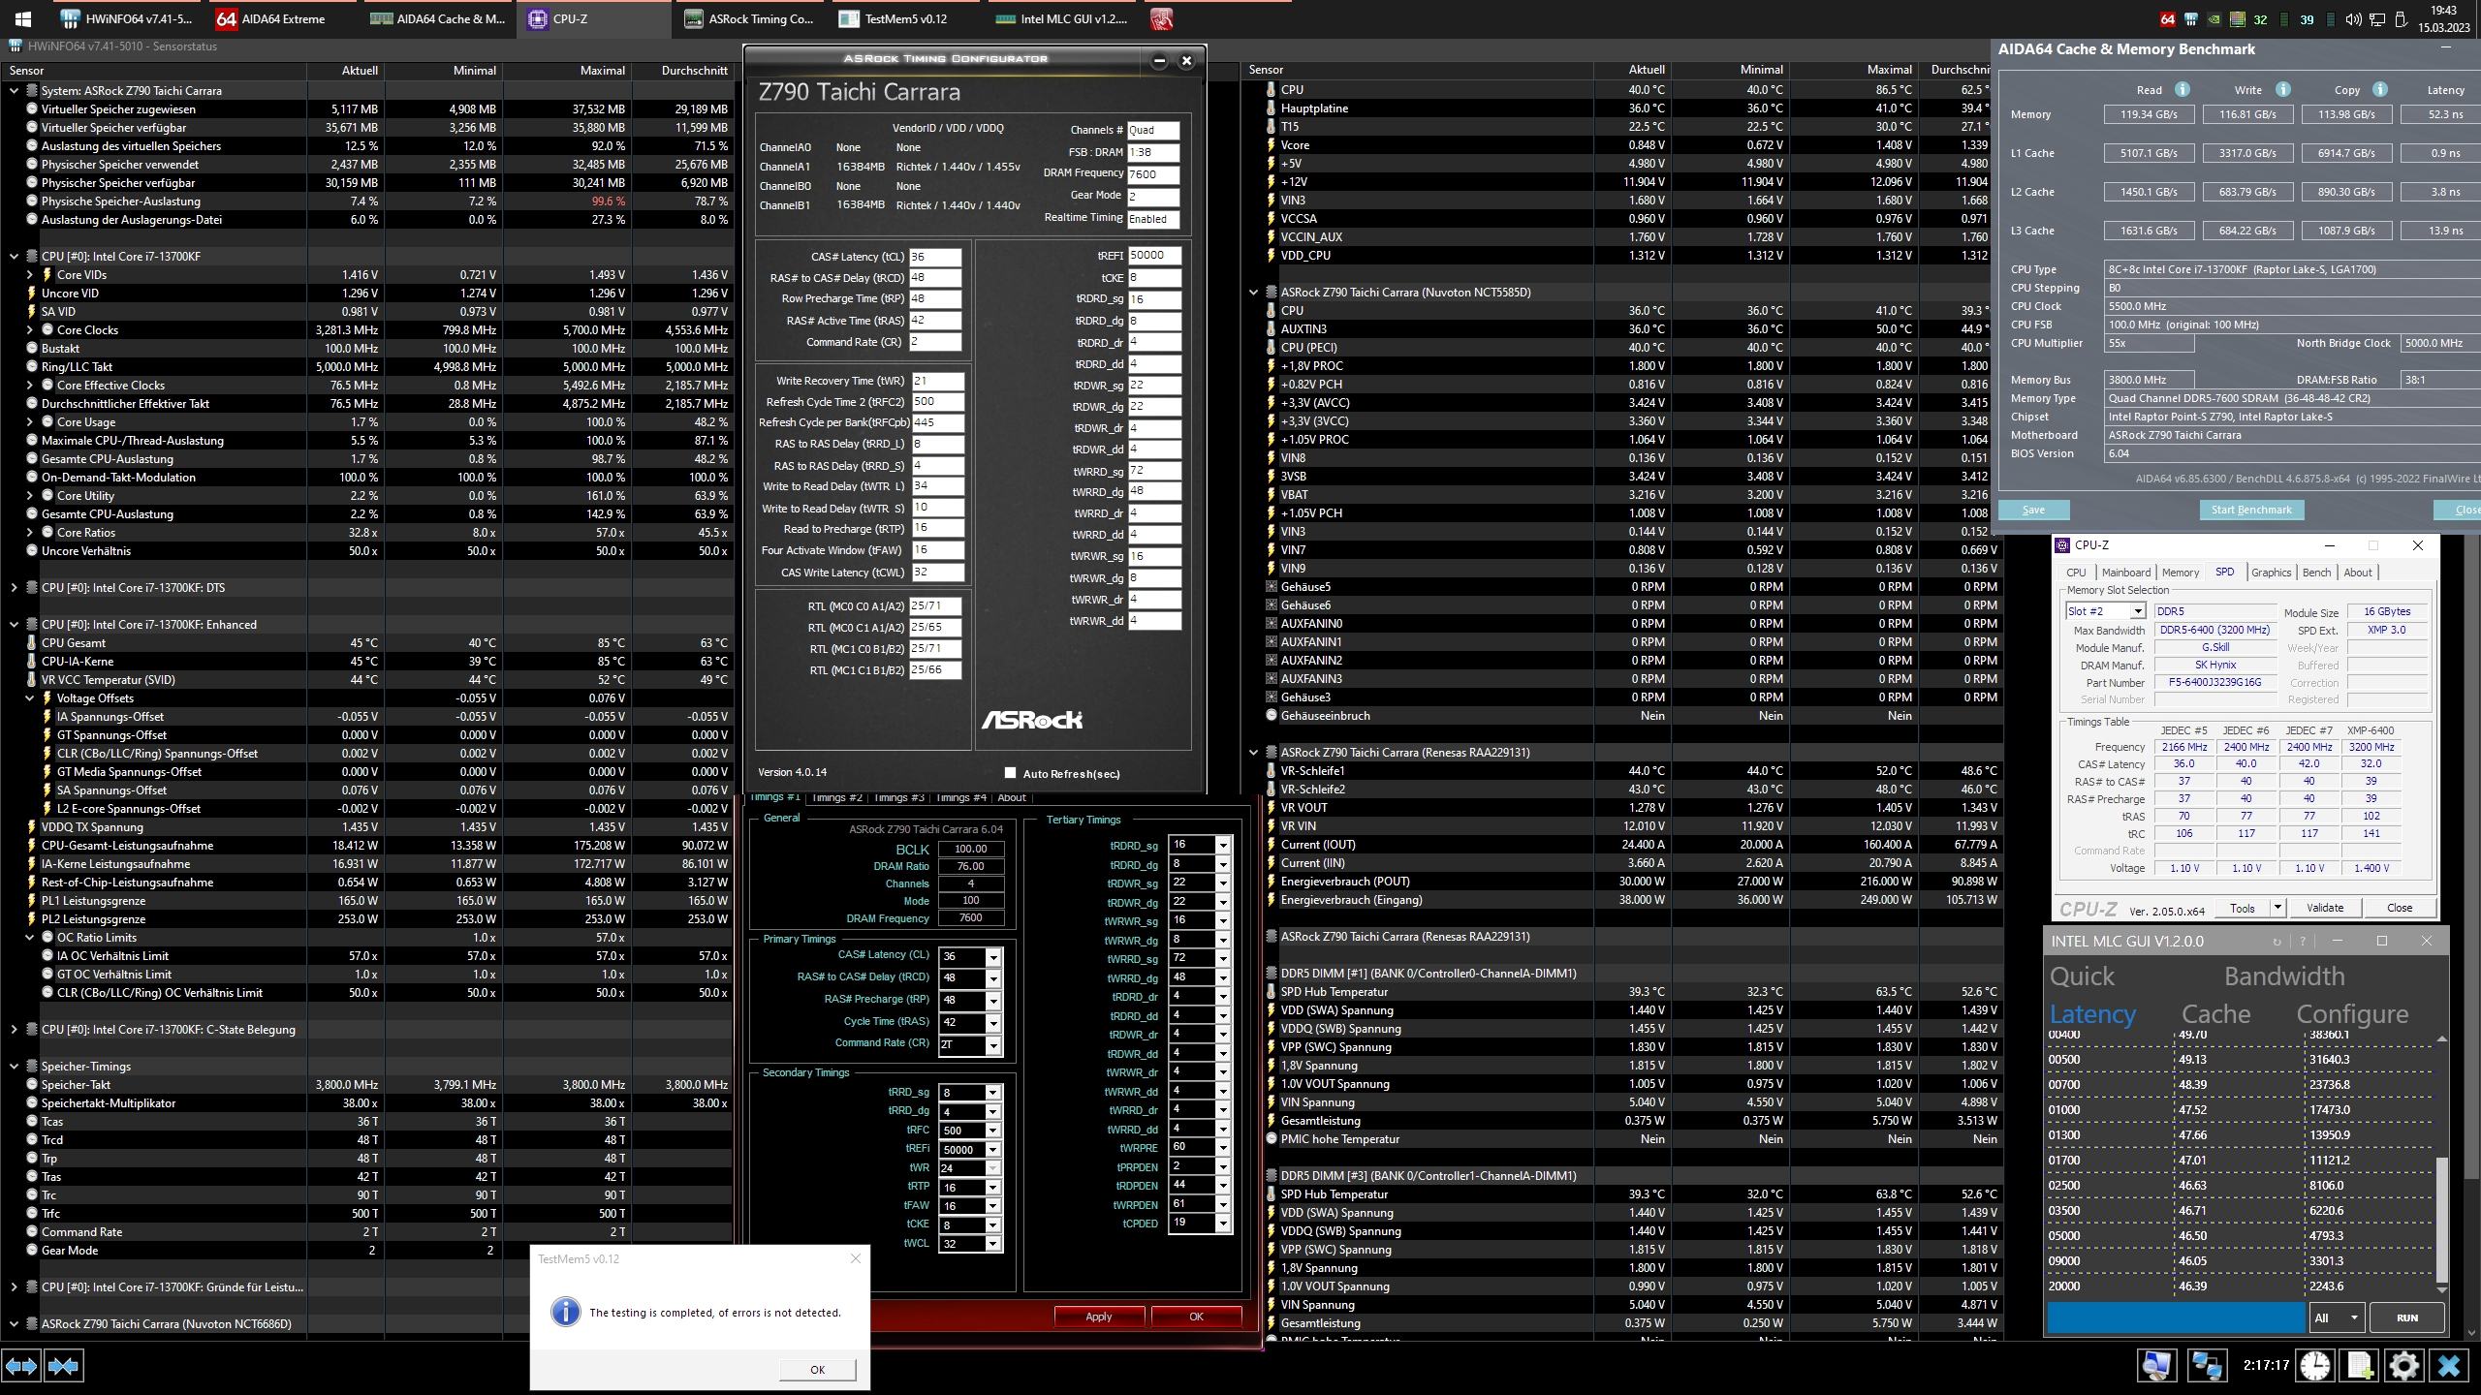The image size is (2481, 1395).
Task: Click Validate in CPU-Z
Action: point(2324,908)
